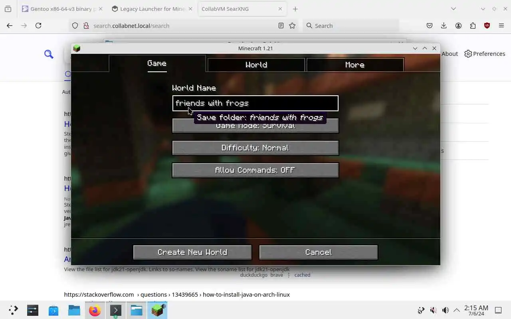
Task: Switch to Firefox in the taskbar
Action: click(95, 310)
